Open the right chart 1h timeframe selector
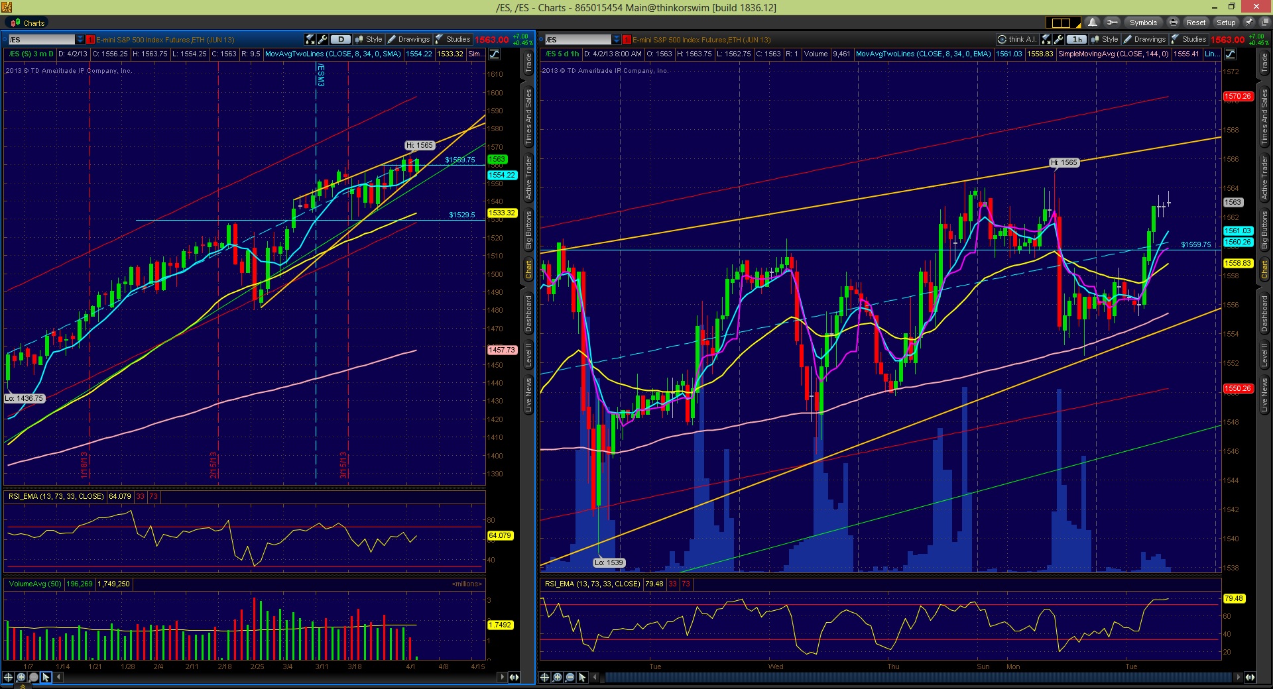This screenshot has height=689, width=1273. [x=1077, y=39]
